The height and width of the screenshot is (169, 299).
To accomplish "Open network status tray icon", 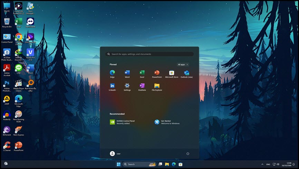I will point(274,164).
